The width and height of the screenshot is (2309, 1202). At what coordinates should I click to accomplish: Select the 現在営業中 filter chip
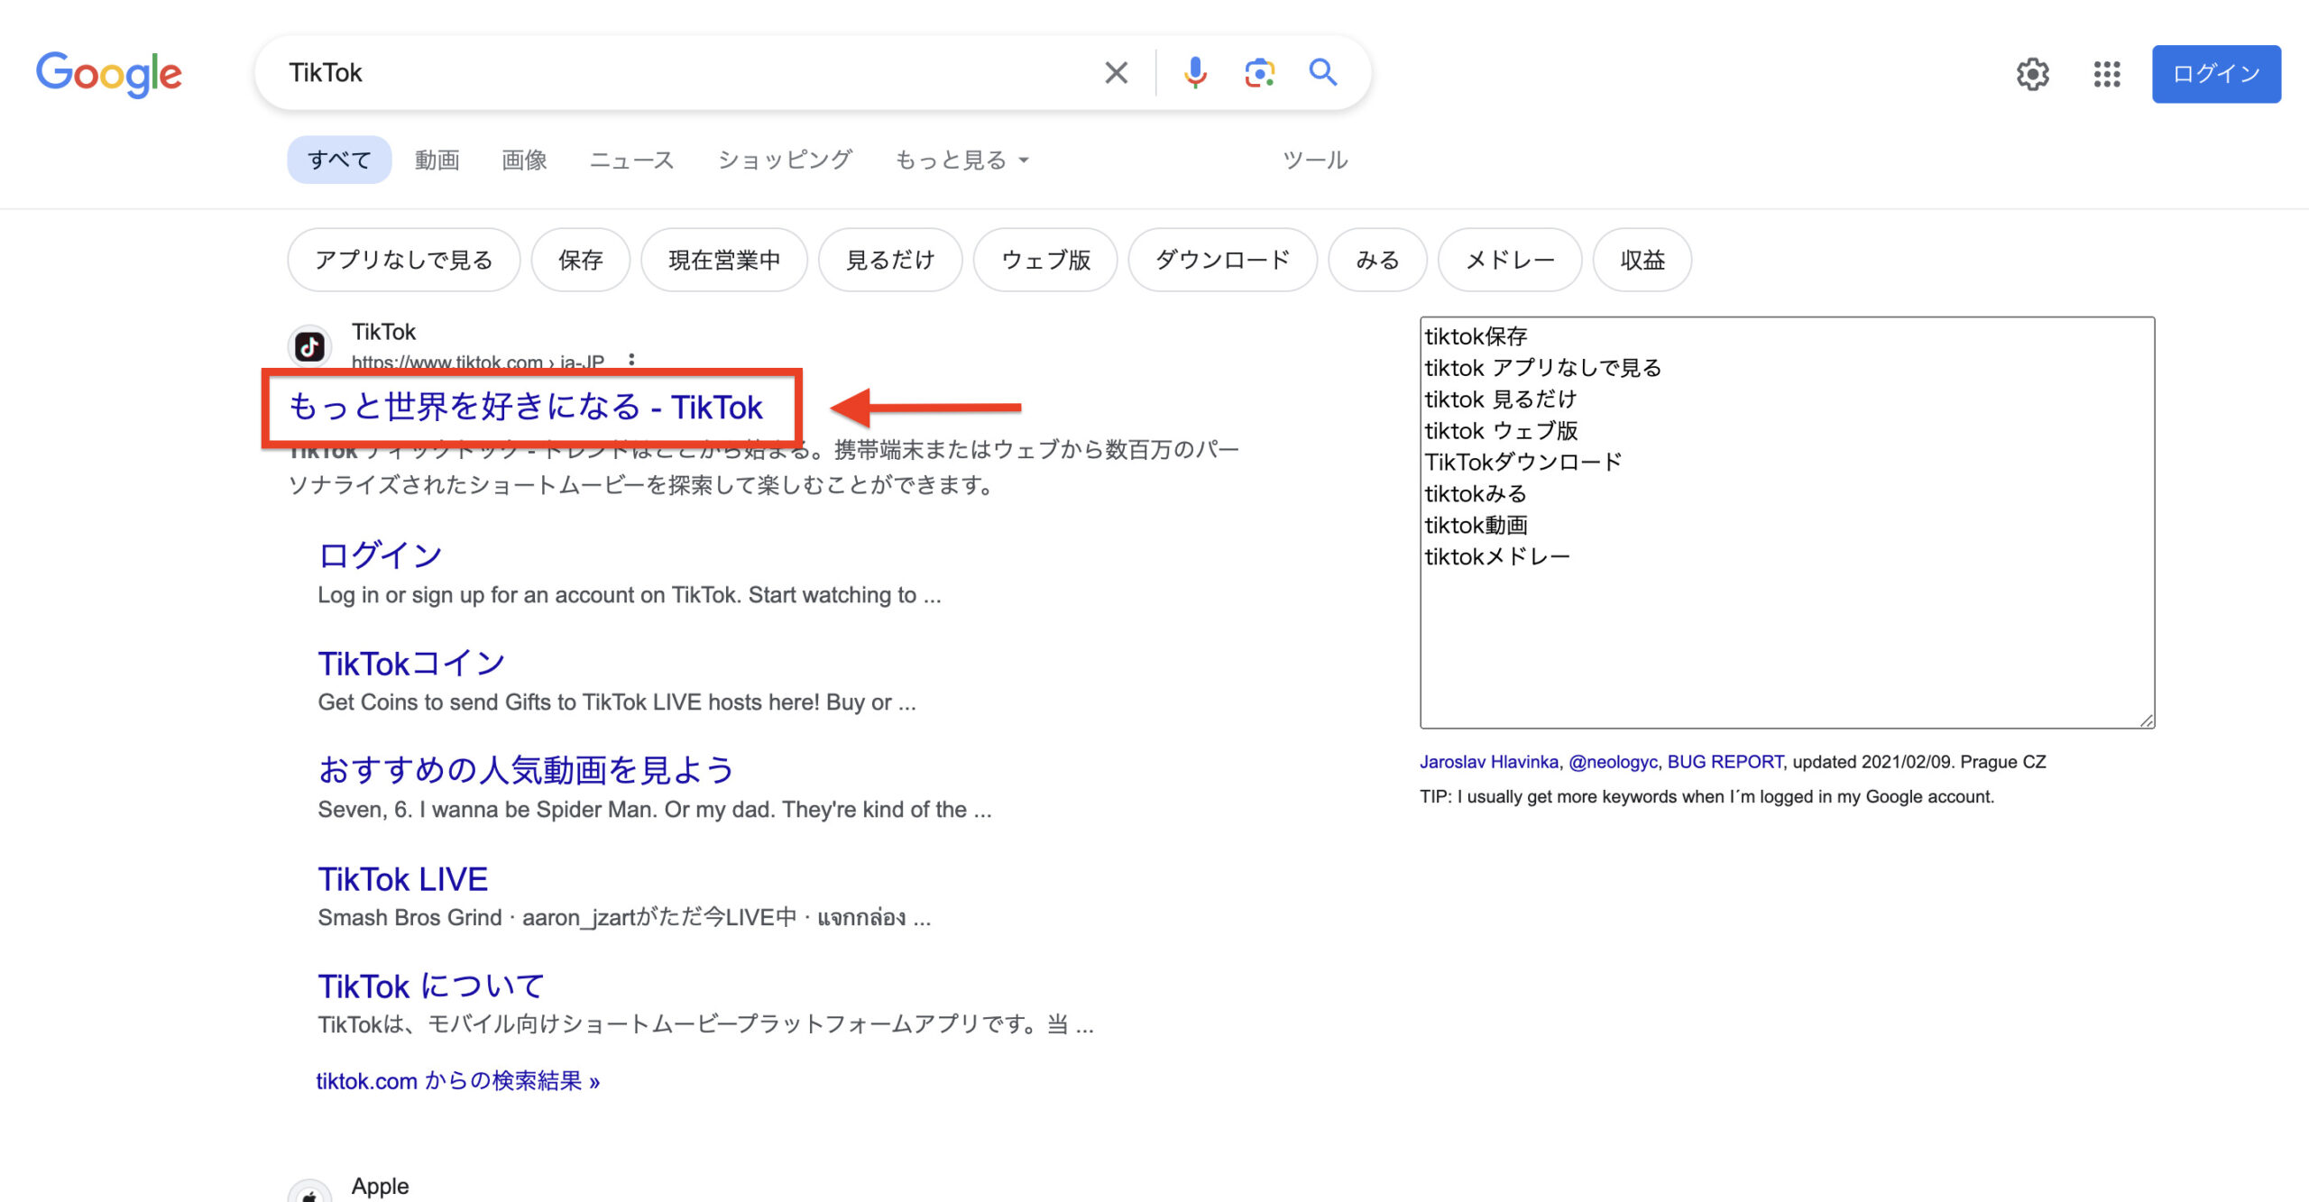(724, 260)
